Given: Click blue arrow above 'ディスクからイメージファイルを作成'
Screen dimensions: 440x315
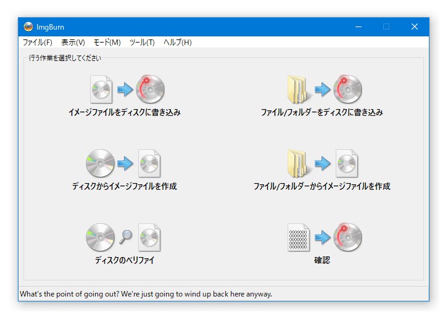Looking at the screenshot, I should point(125,163).
